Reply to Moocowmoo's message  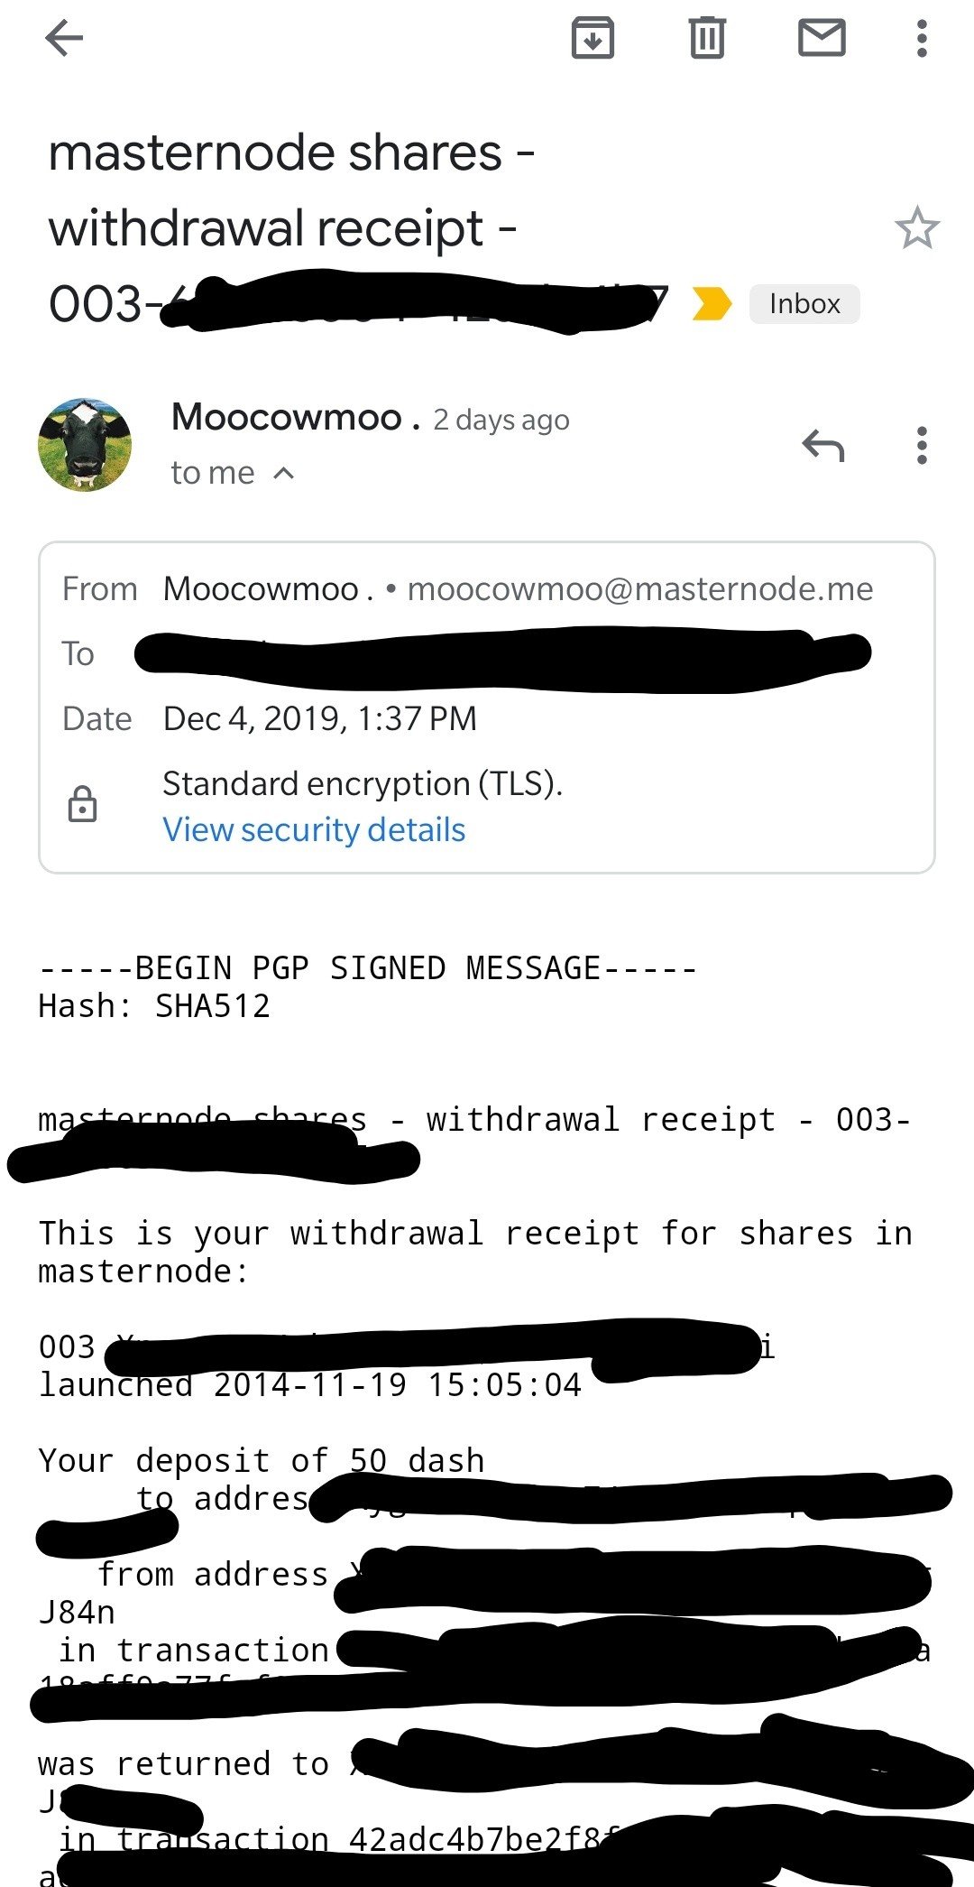[x=822, y=445]
